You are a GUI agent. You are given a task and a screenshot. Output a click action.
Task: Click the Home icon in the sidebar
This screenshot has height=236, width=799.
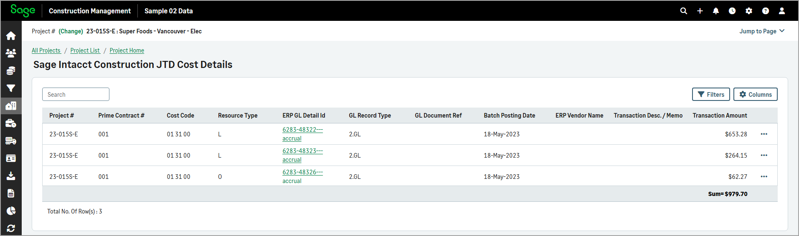click(x=11, y=36)
